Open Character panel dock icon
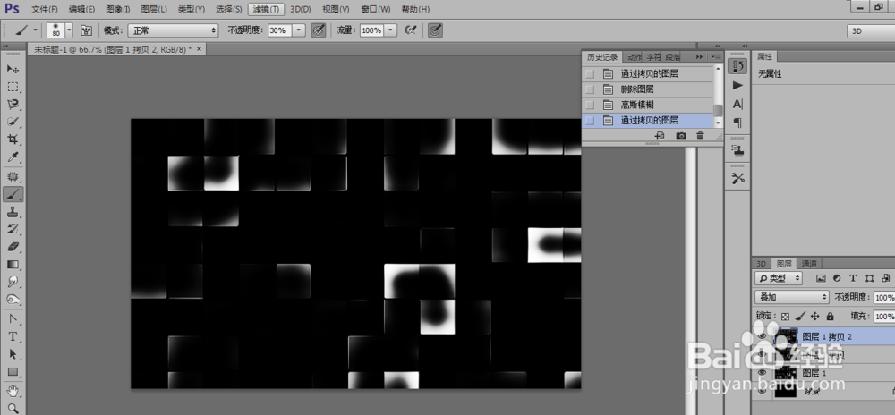This screenshot has width=895, height=415. (738, 105)
